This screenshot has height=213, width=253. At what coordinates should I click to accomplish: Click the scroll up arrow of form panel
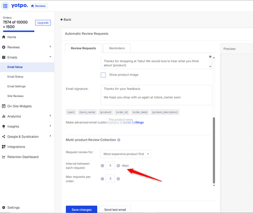(214, 58)
